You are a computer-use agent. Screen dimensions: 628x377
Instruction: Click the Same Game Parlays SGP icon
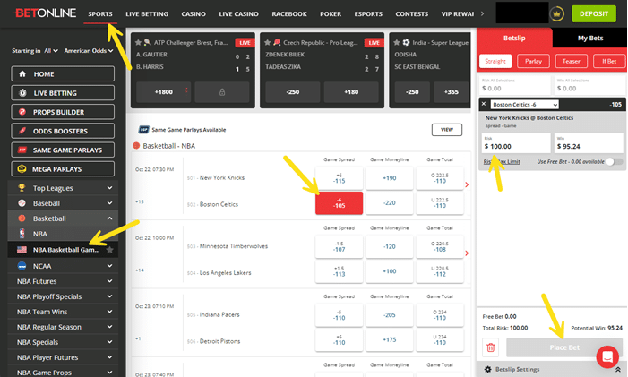click(143, 130)
